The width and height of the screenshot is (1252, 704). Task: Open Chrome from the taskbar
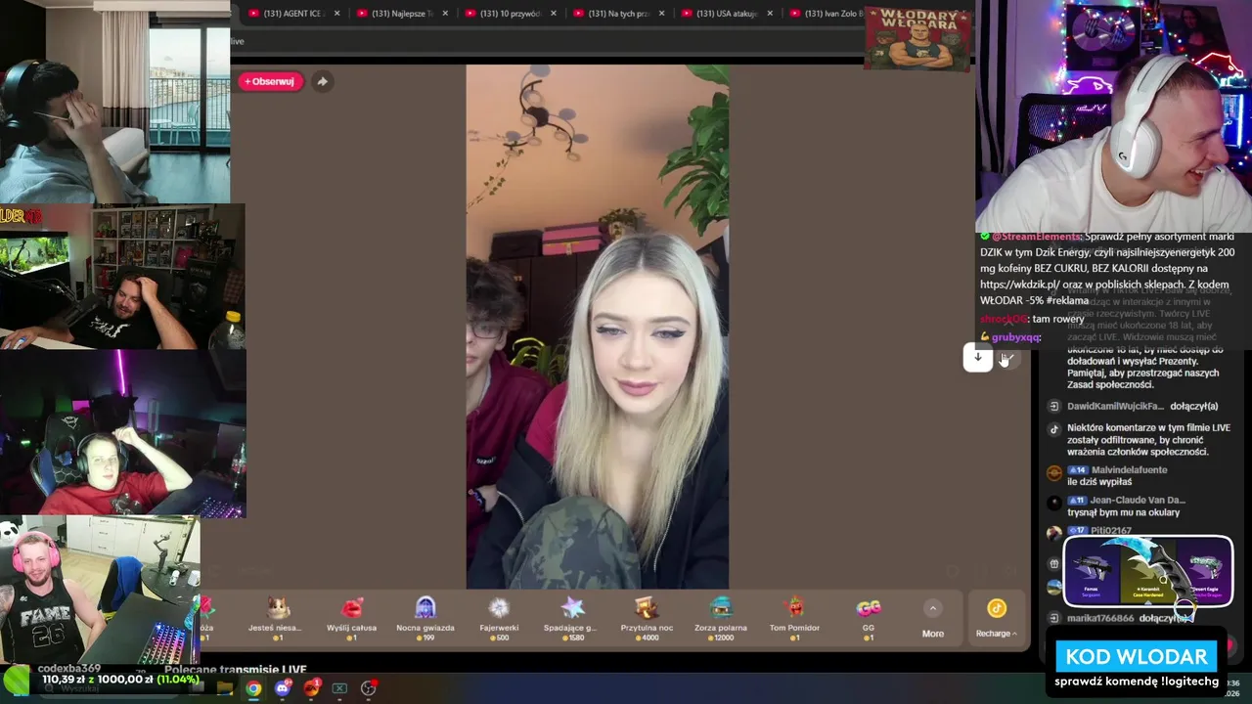(x=253, y=688)
